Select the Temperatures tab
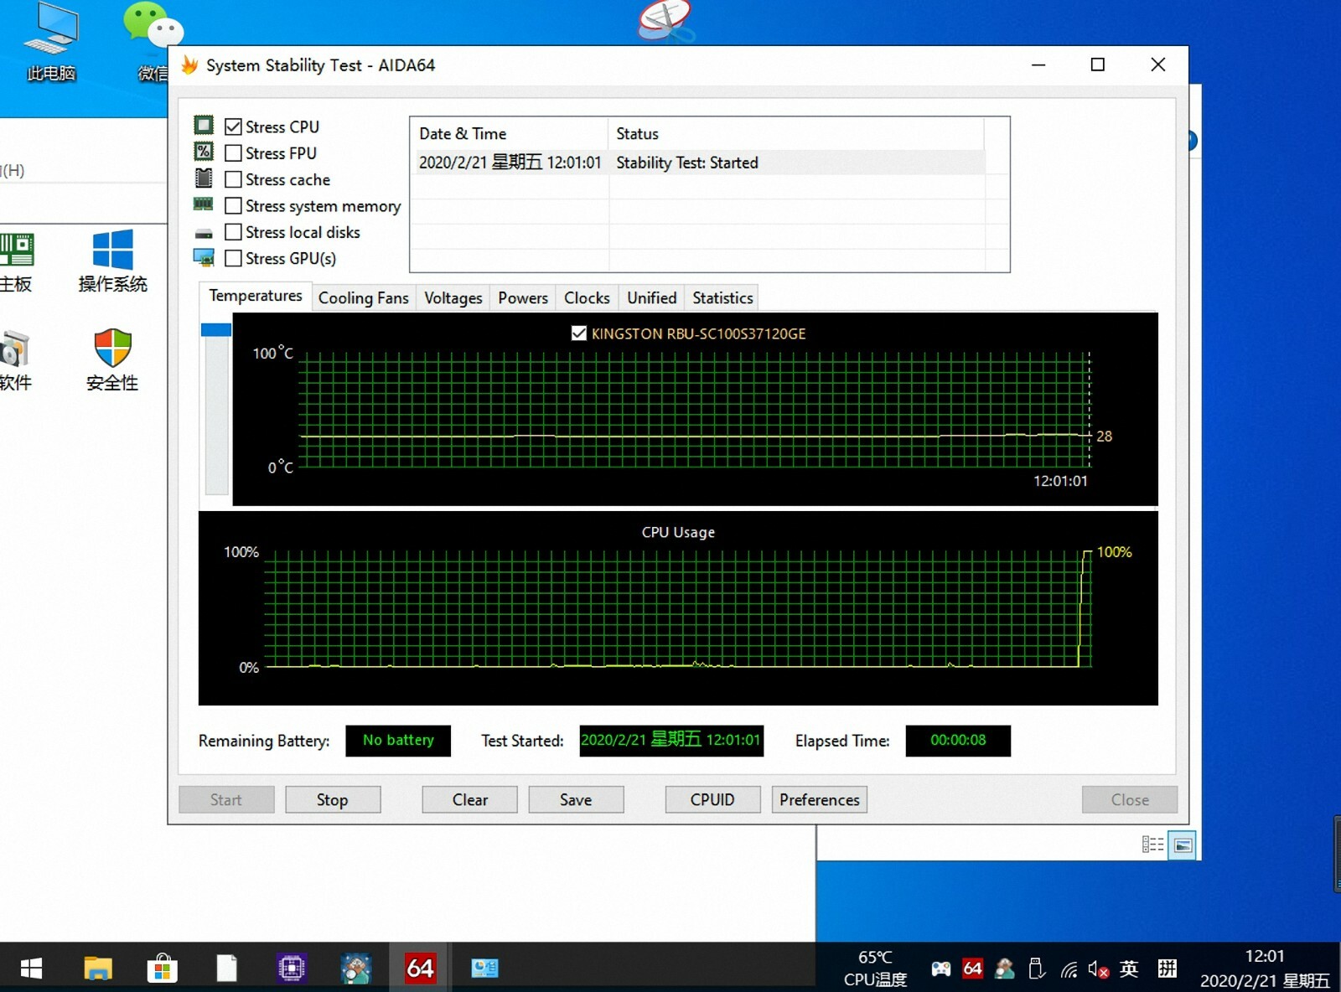Viewport: 1341px width, 992px height. [x=256, y=296]
